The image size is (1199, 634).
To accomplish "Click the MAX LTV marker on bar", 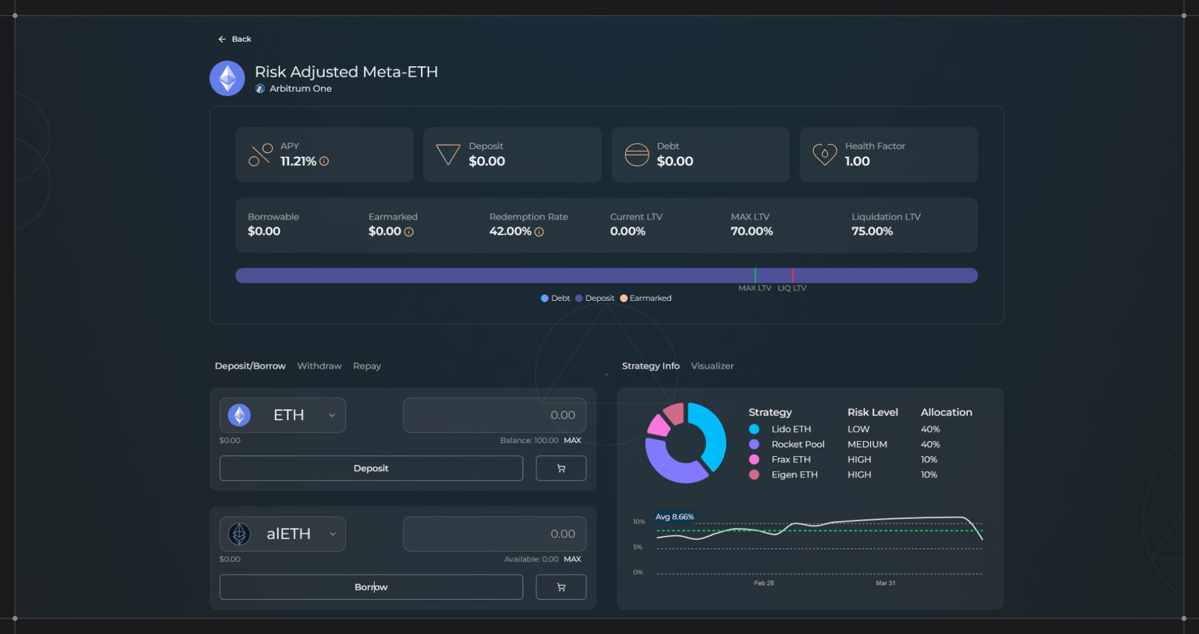I will coord(755,276).
